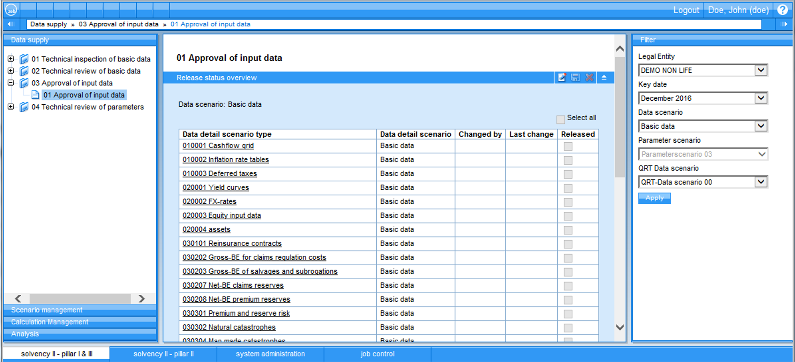Click the red X cancel icon

pos(589,77)
